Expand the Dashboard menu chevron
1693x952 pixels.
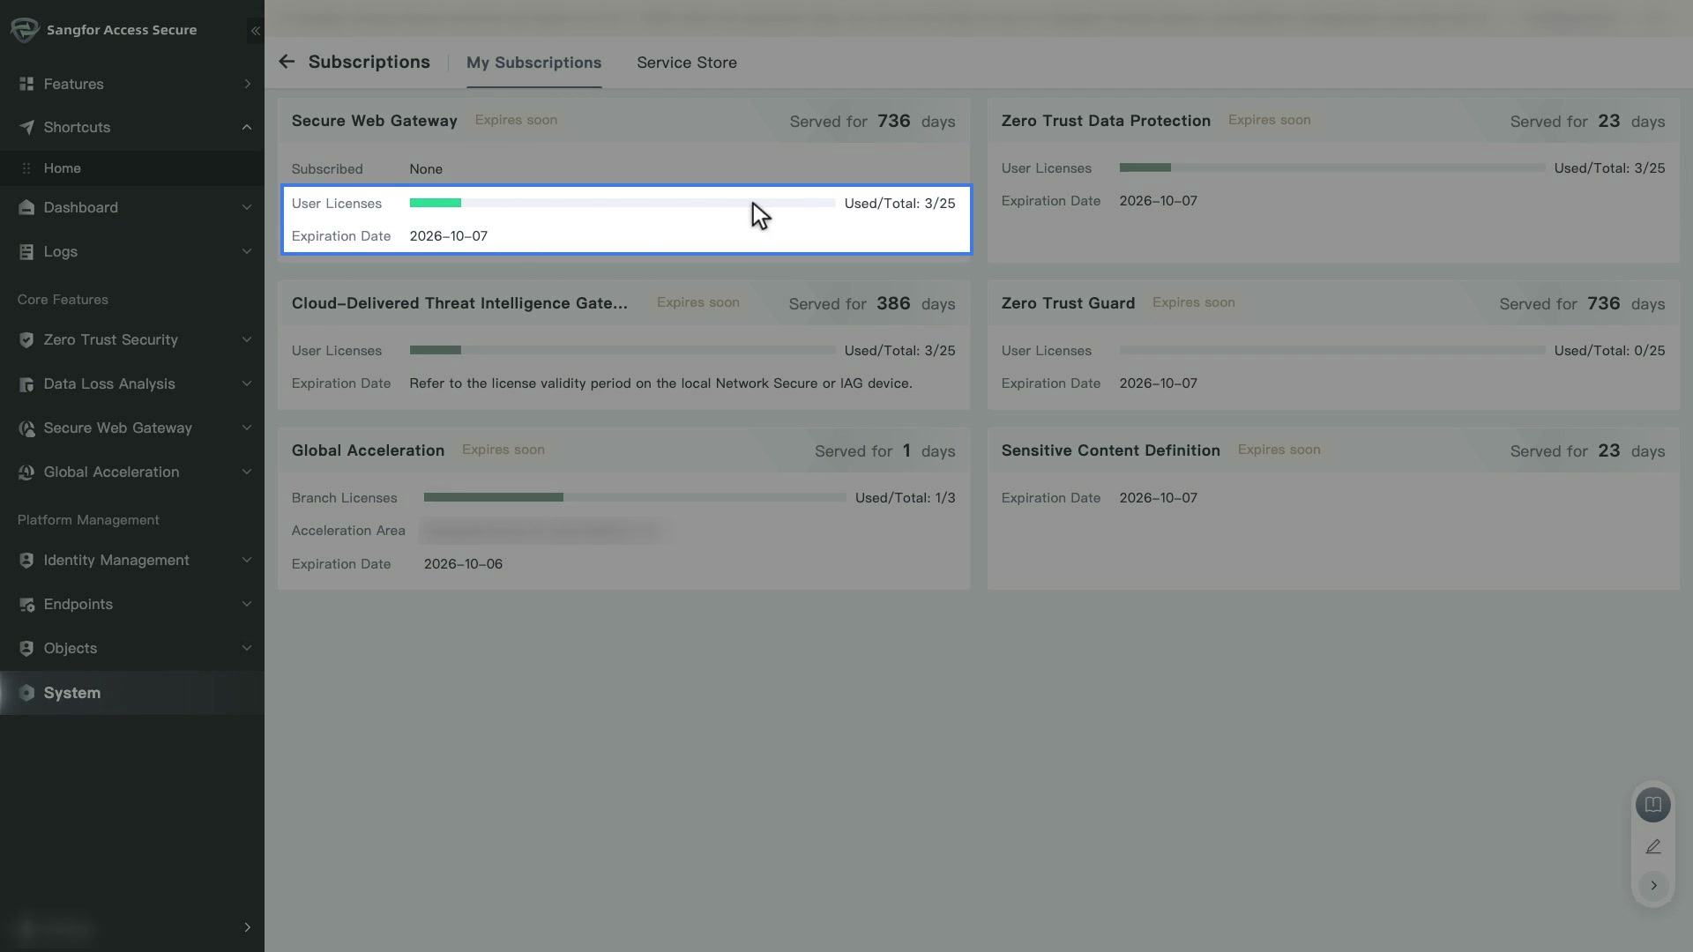(x=247, y=207)
